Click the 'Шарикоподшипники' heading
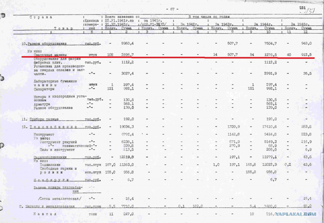The width and height of the screenshot is (324, 223). click(50, 157)
